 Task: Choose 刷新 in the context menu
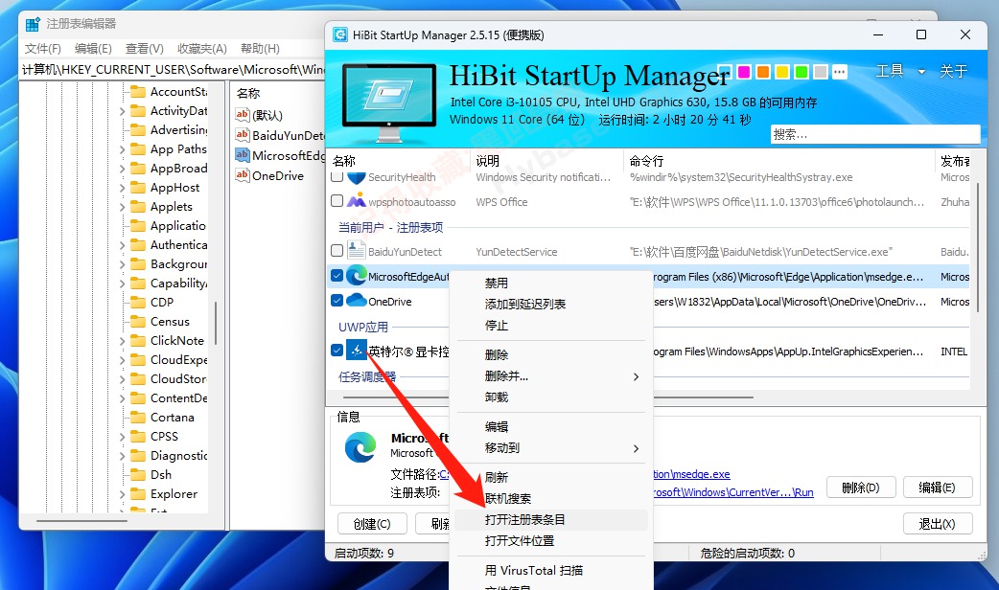tap(497, 477)
